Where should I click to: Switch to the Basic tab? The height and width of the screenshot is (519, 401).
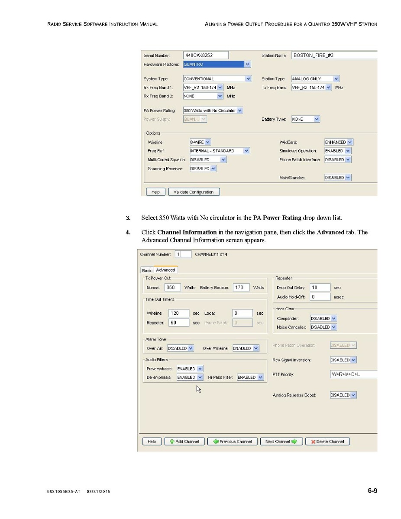pyautogui.click(x=147, y=270)
